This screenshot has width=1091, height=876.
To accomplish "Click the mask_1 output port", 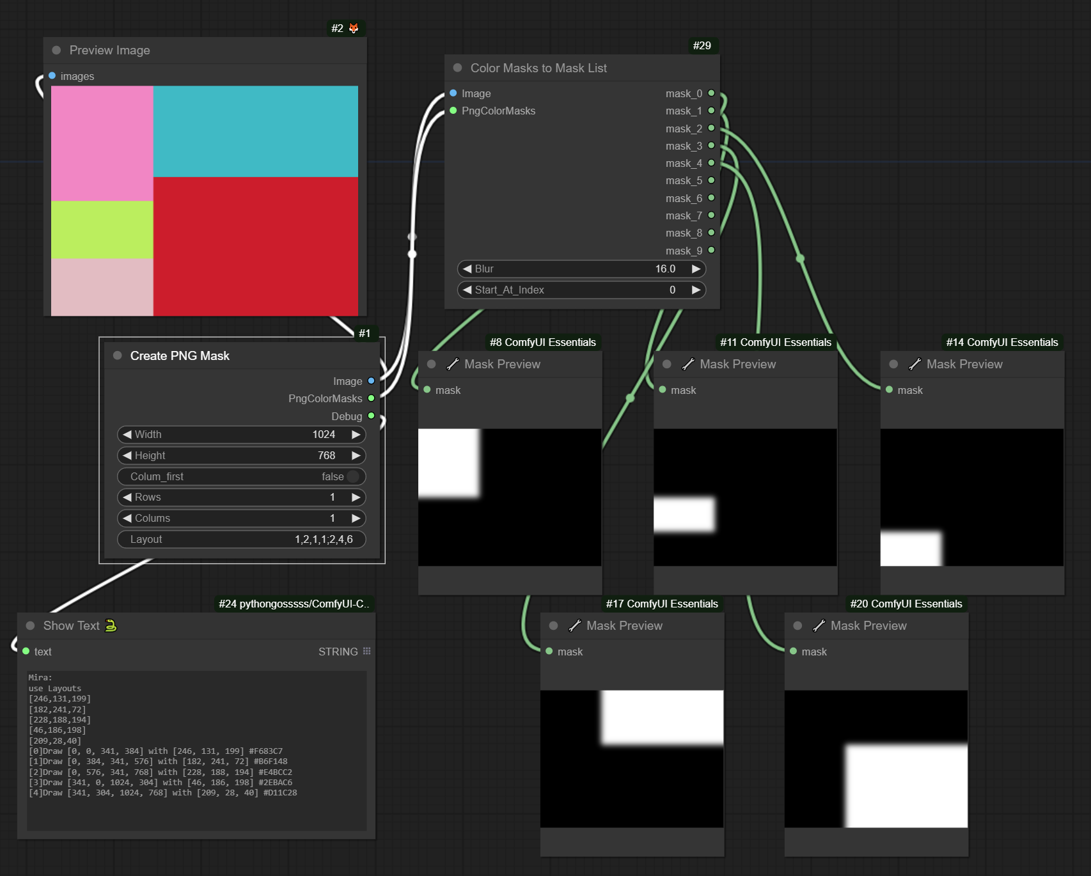I will coord(711,111).
